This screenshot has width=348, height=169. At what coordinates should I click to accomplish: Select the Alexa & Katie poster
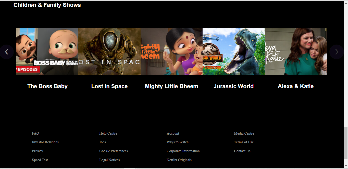[x=296, y=51]
